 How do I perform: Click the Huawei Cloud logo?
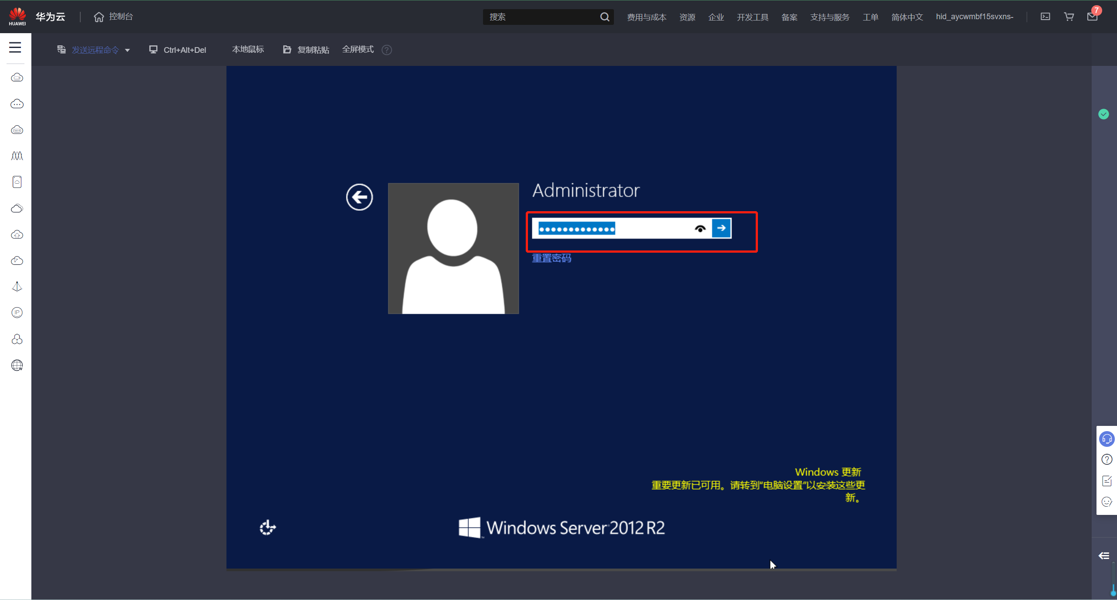(x=17, y=17)
